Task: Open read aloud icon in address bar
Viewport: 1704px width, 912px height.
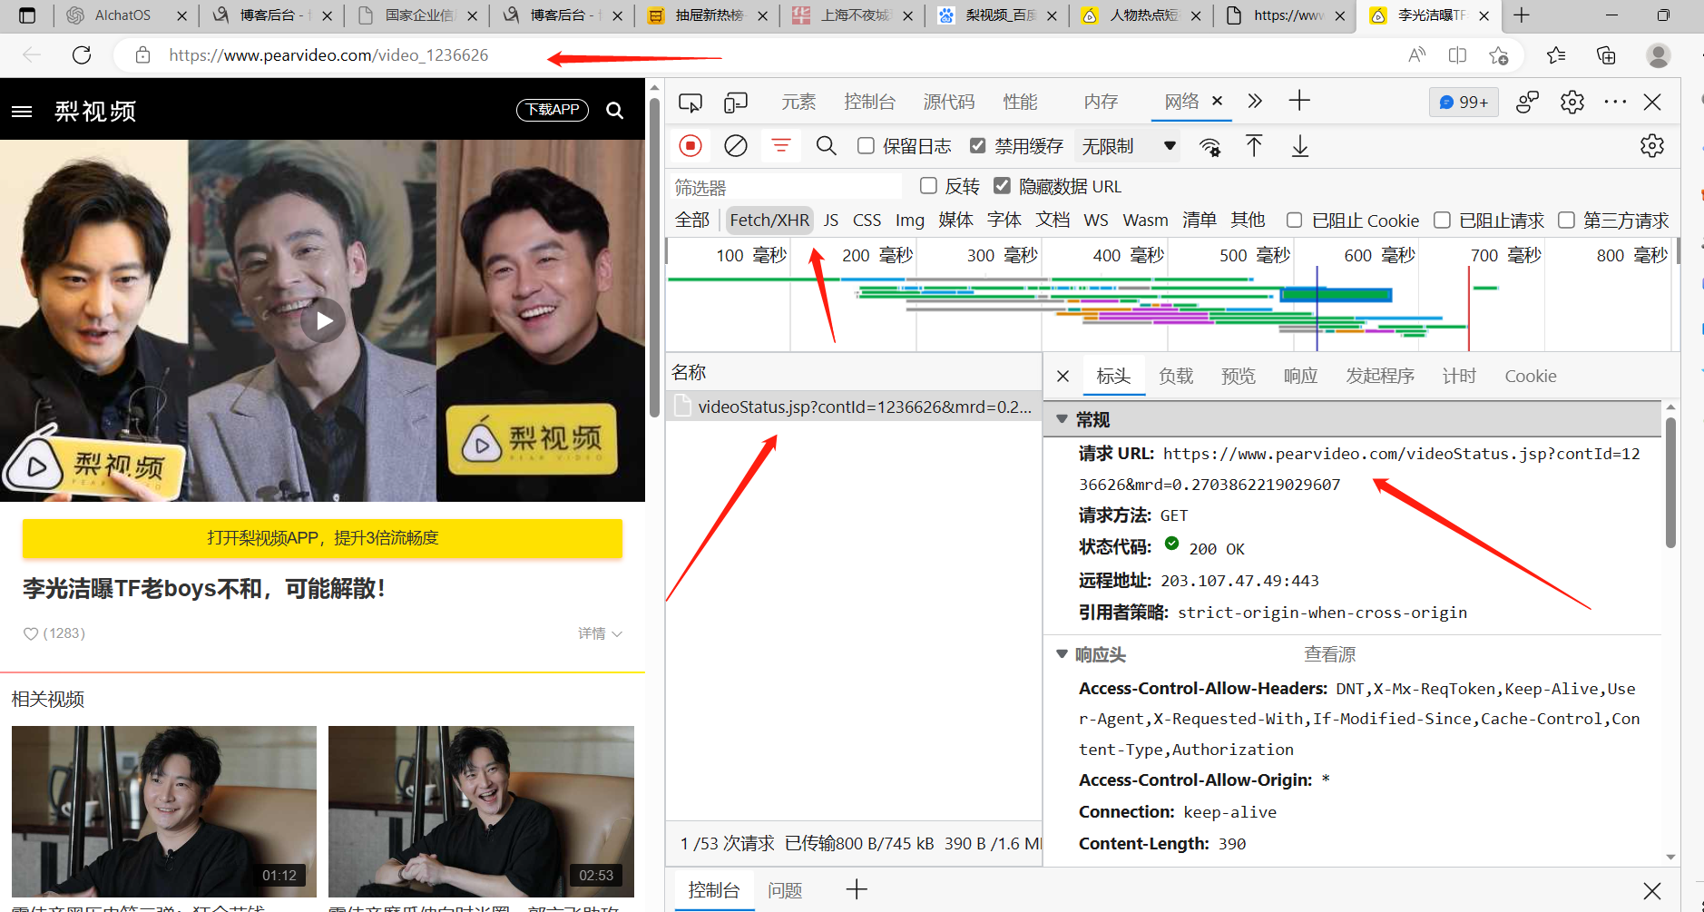Action: tap(1416, 55)
